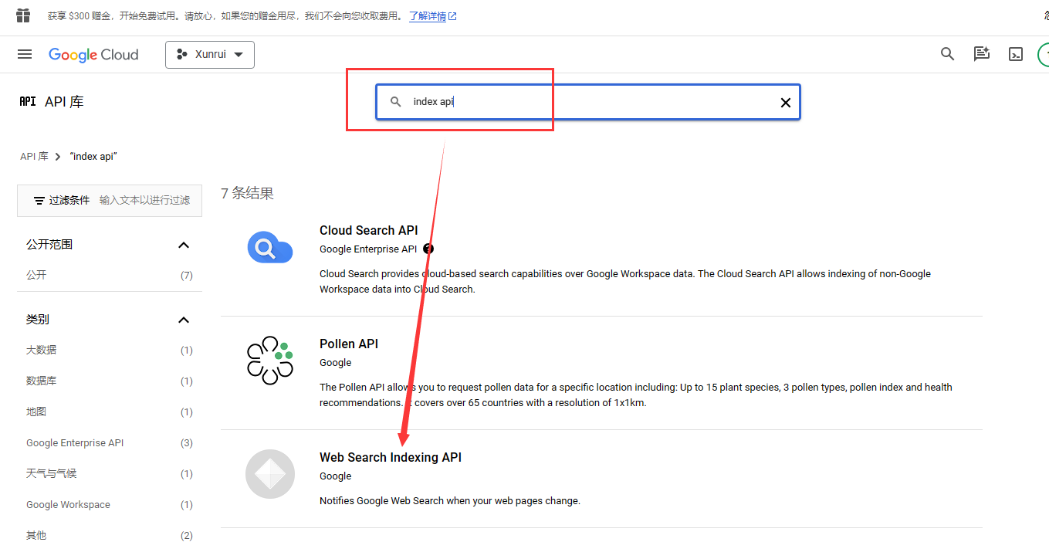Click the Pollen API flower icon
Image resolution: width=1049 pixels, height=542 pixels.
(x=270, y=360)
